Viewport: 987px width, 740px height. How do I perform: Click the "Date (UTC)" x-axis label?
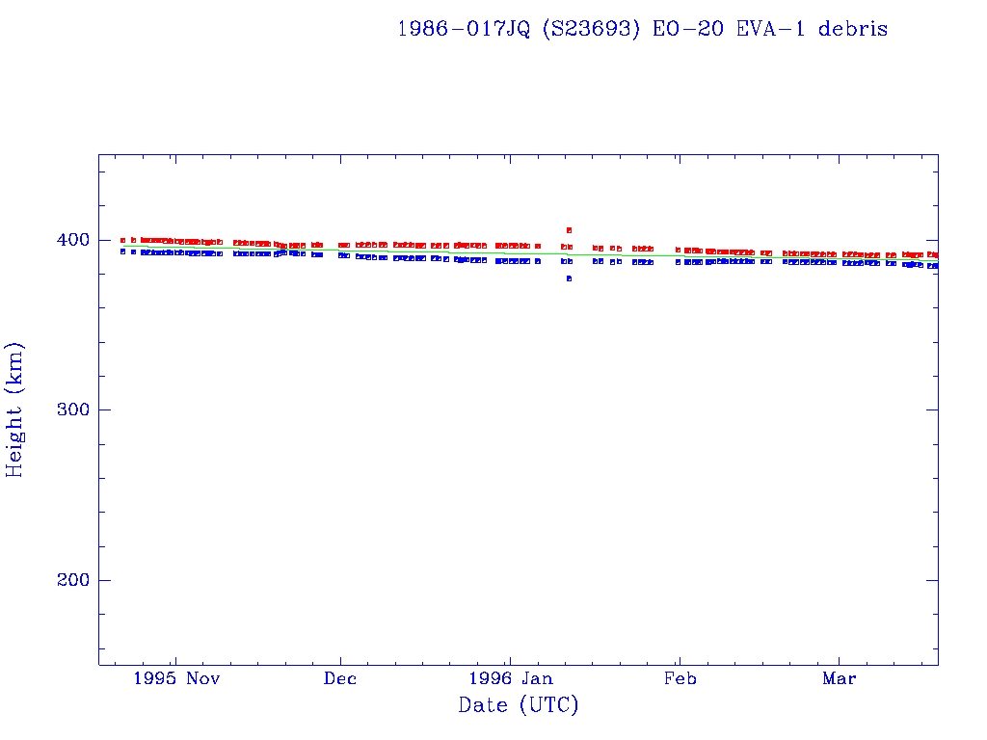(519, 706)
